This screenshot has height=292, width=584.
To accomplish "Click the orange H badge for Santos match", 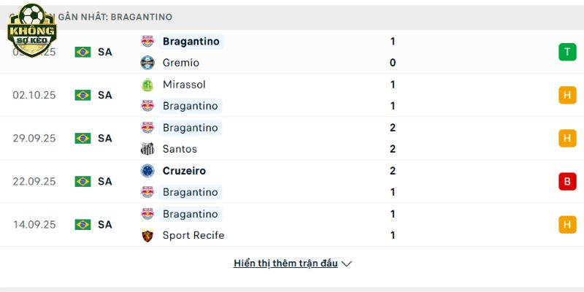I will point(567,138).
